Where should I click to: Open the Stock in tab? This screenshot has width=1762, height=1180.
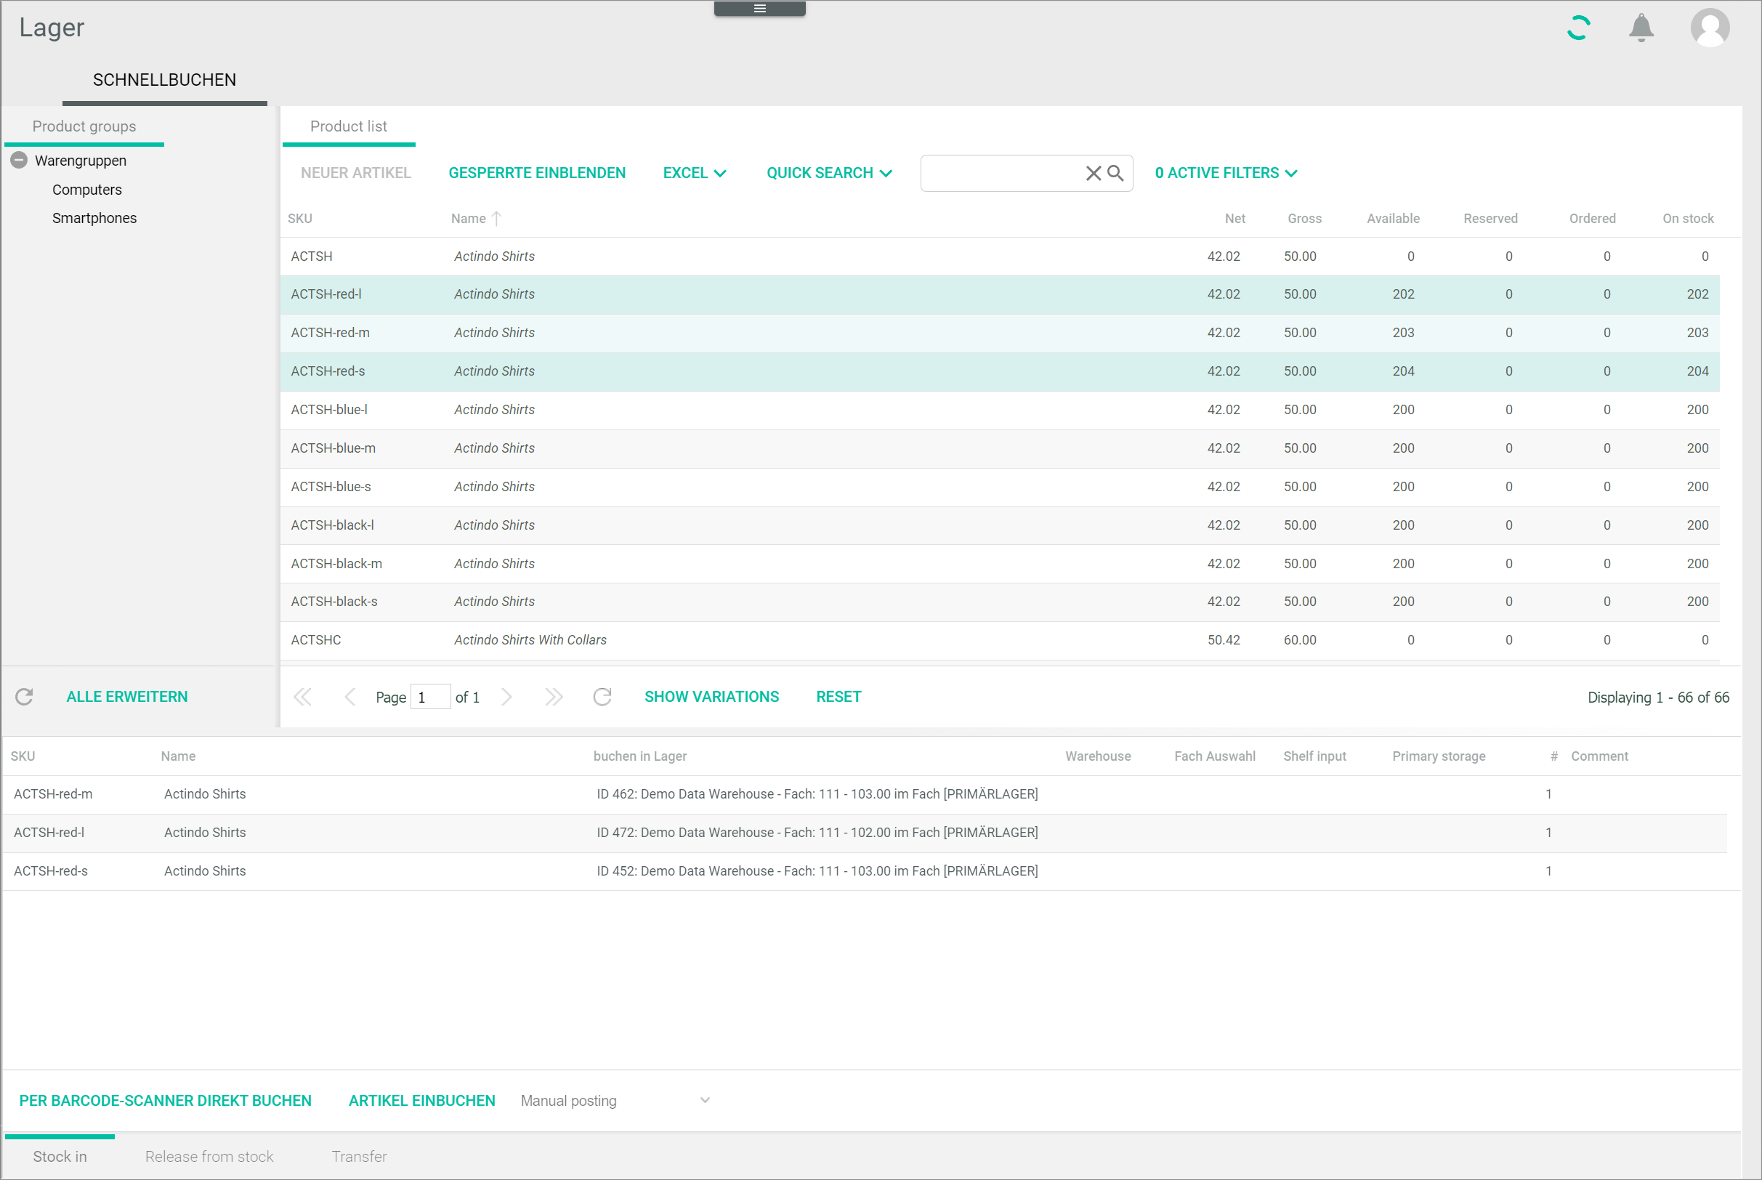(x=60, y=1156)
